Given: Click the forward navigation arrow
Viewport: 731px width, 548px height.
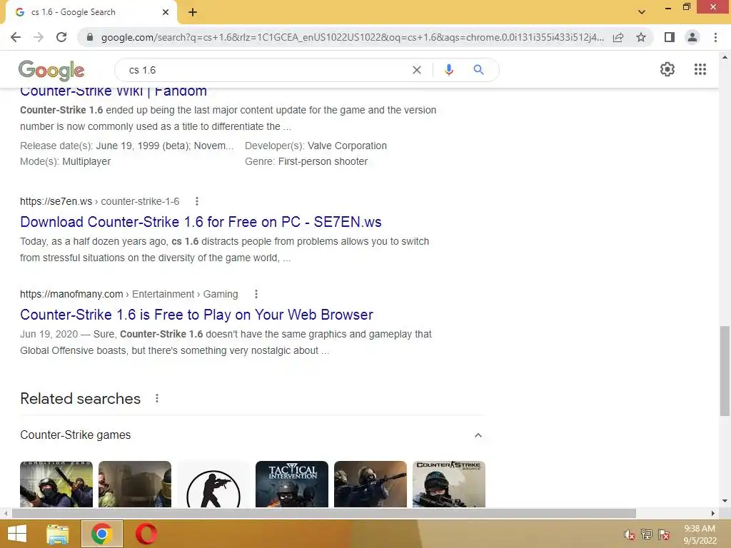Looking at the screenshot, I should pos(39,37).
